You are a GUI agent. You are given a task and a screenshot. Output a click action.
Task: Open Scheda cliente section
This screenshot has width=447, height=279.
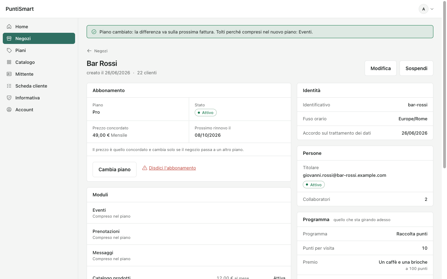point(39,86)
